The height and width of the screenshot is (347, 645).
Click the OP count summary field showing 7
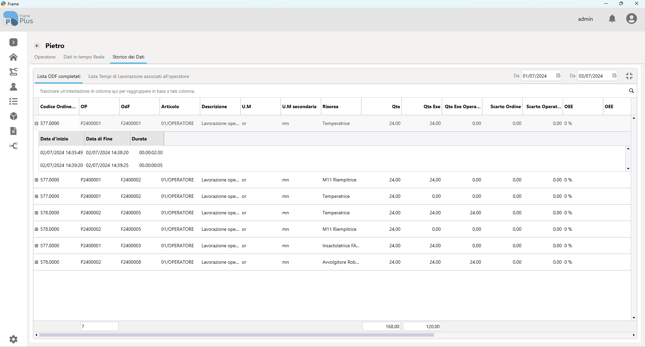tap(99, 327)
